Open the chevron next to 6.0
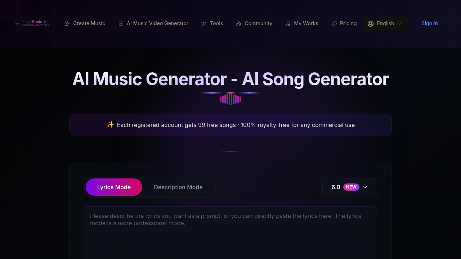 (x=365, y=187)
